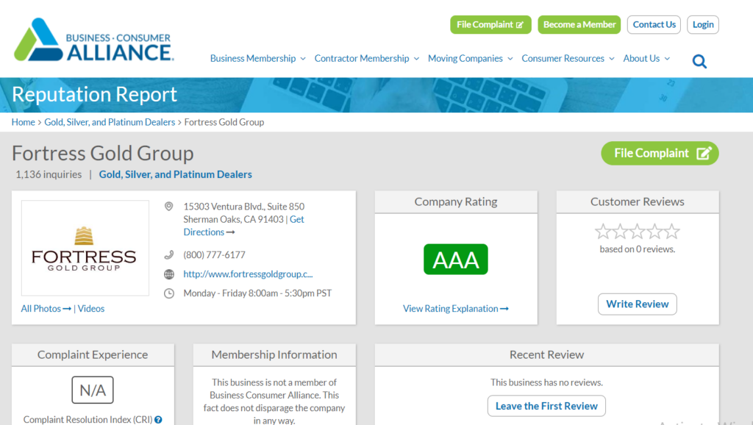The width and height of the screenshot is (753, 425).
Task: Click the Login button
Action: coord(703,24)
